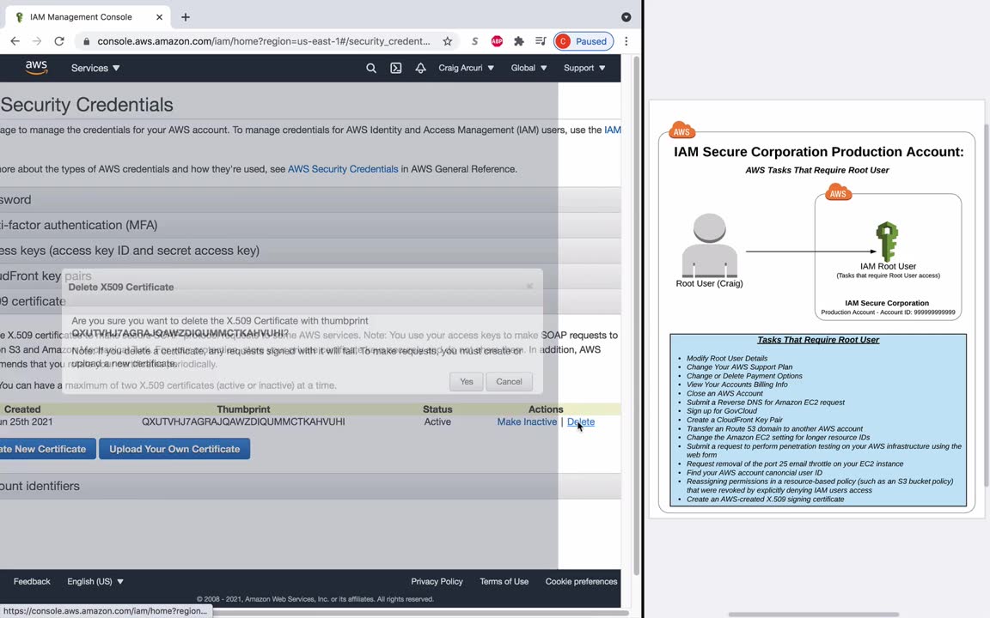Reload the page with the refresh icon
The width and height of the screenshot is (990, 618).
(x=59, y=41)
